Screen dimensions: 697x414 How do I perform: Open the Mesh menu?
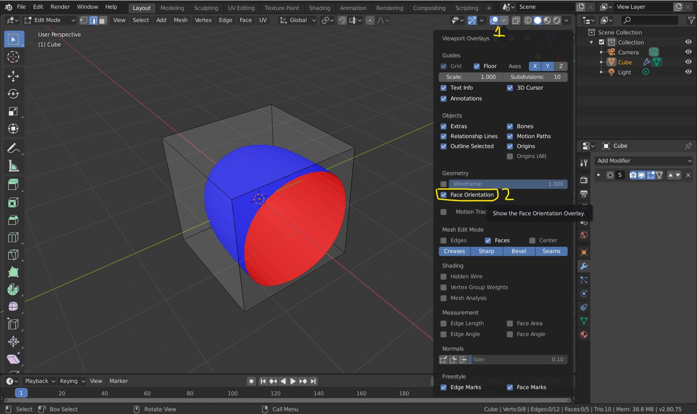[x=180, y=20]
